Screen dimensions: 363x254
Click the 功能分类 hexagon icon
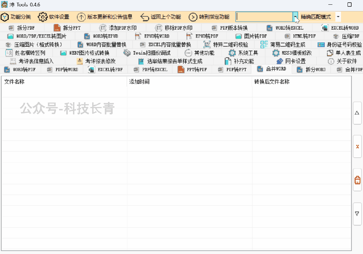pos(5,17)
